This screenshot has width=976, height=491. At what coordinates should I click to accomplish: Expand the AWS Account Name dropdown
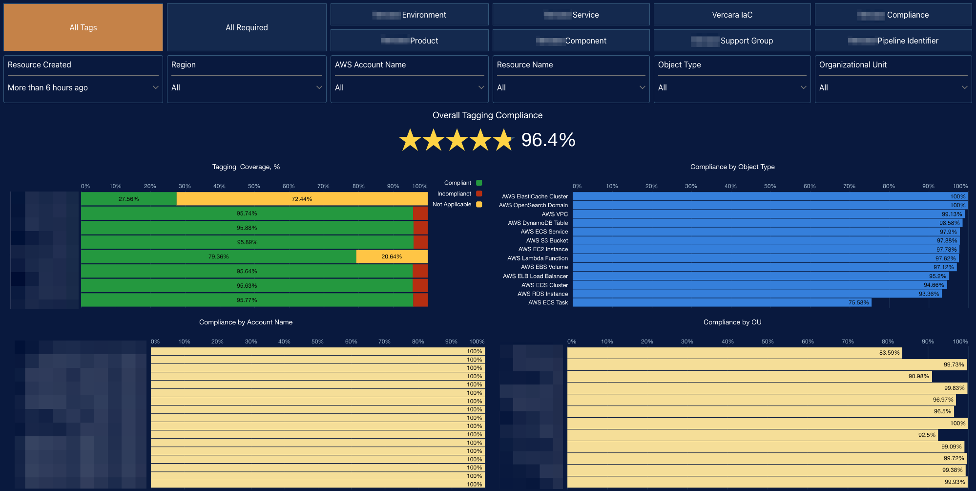coord(409,87)
